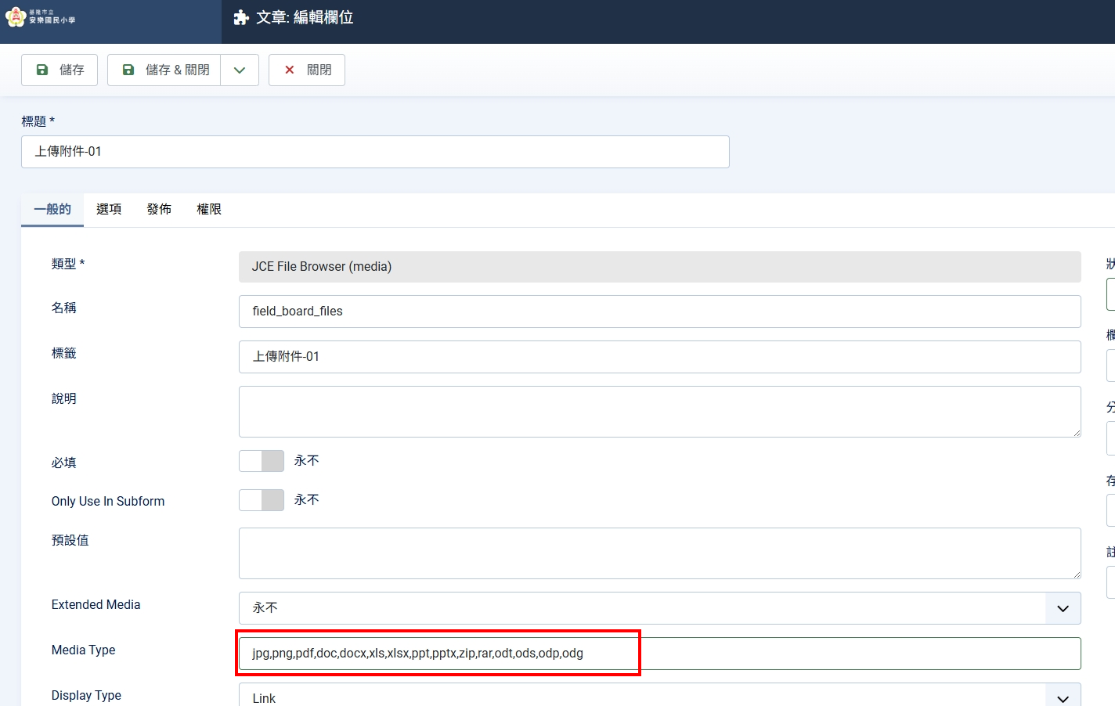
Task: Click the 名稱 field_board_files input
Action: point(659,312)
